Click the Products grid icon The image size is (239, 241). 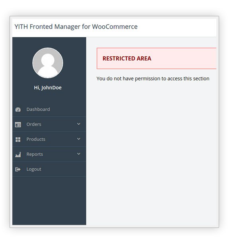click(x=18, y=140)
